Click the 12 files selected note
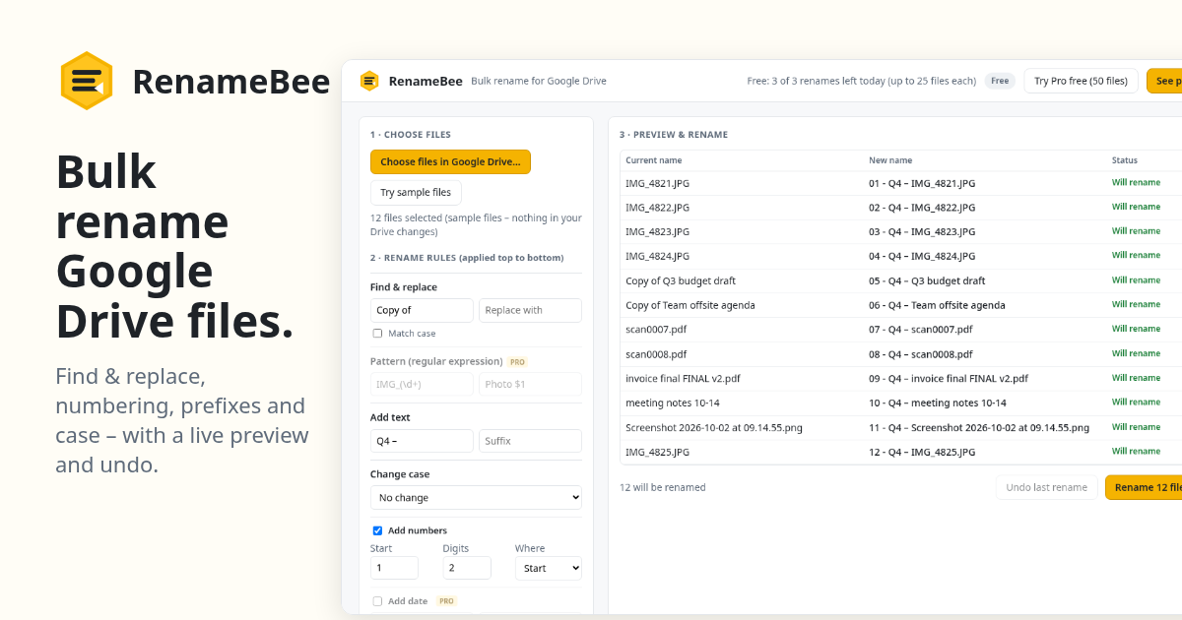Image resolution: width=1182 pixels, height=620 pixels. coord(476,224)
